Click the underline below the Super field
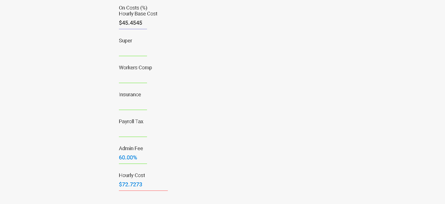Screen dimensions: 445x204 coord(133,56)
